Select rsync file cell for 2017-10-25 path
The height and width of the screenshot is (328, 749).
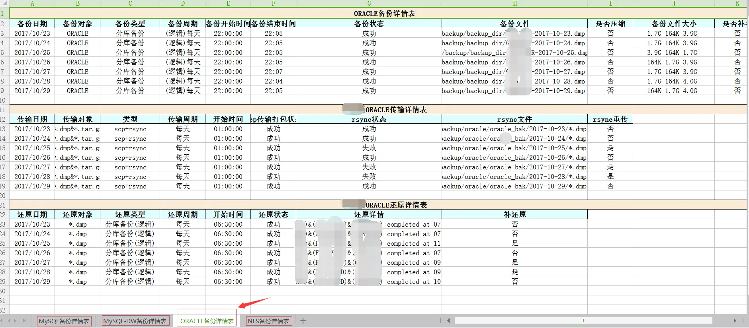515,148
